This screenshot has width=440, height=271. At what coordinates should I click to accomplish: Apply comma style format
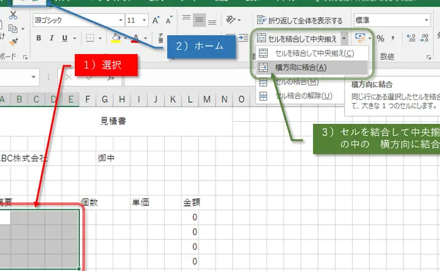click(x=393, y=38)
